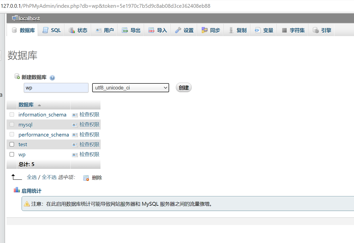Screen dimensions: 354x243
Task: Open the 状态 tab
Action: click(x=78, y=30)
